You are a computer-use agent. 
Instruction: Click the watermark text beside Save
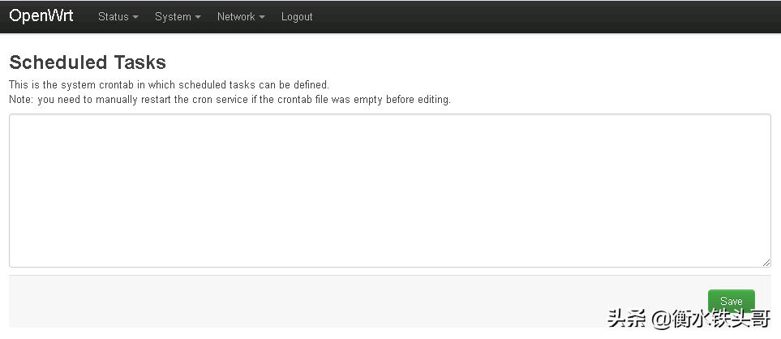click(689, 320)
